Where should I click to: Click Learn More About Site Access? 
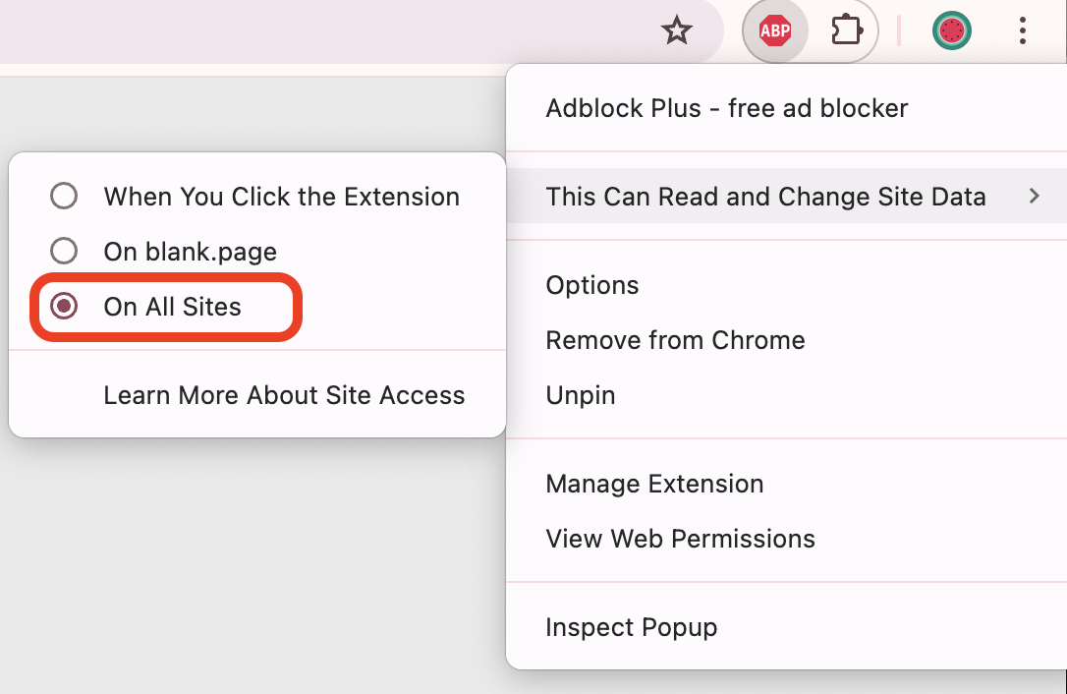coord(284,394)
